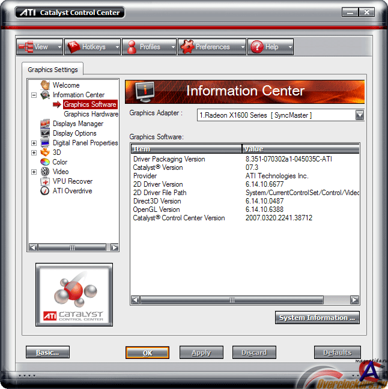Expand the 3D settings tree node
The image size is (388, 389).
point(34,152)
